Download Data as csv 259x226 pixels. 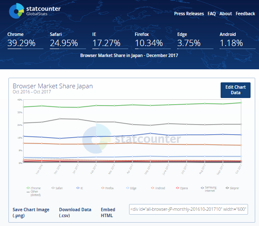click(75, 212)
